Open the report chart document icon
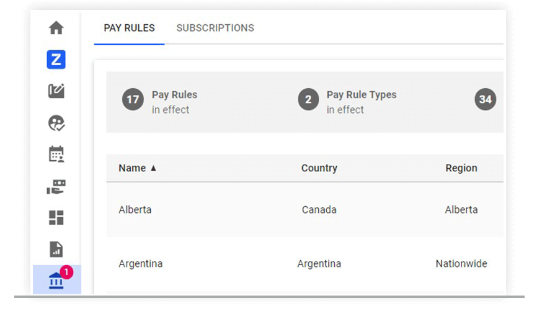542x321 pixels. point(56,250)
